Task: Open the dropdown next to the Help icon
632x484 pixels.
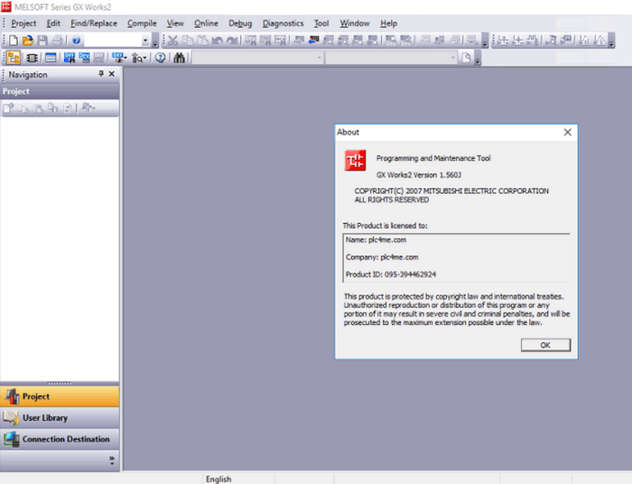Action: tap(145, 41)
